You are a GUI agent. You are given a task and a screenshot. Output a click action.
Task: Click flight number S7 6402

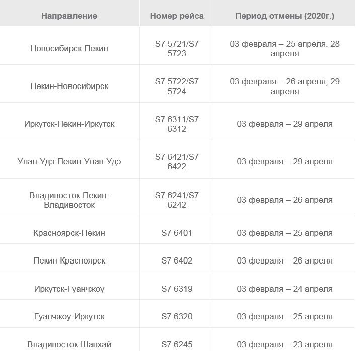coord(177,261)
